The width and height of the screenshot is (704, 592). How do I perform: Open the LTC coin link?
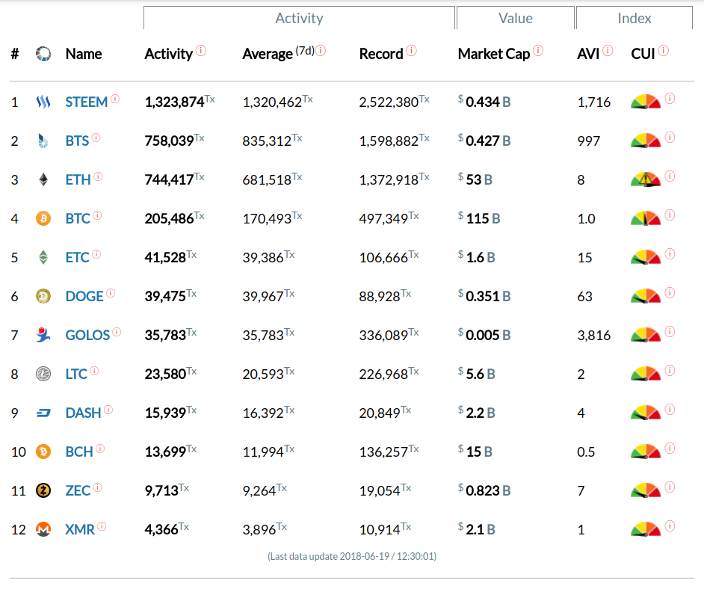(76, 374)
